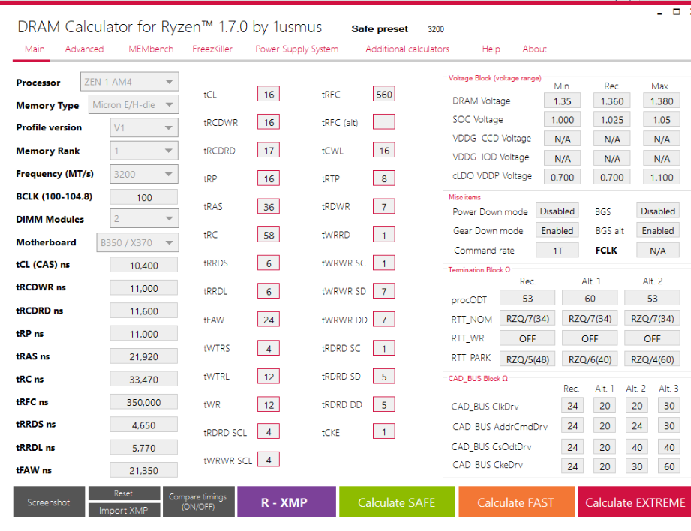Click the tRFC ns field 350,000

pos(143,402)
